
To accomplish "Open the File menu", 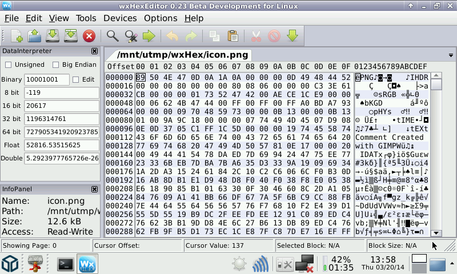I will [11, 18].
